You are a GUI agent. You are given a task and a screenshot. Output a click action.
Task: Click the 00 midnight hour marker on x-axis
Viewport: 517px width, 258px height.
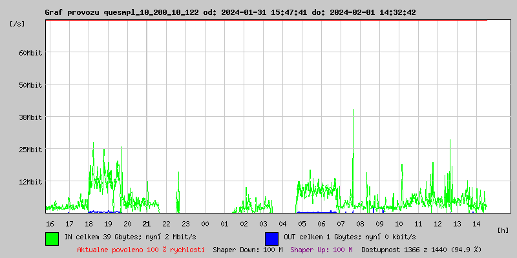205,223
